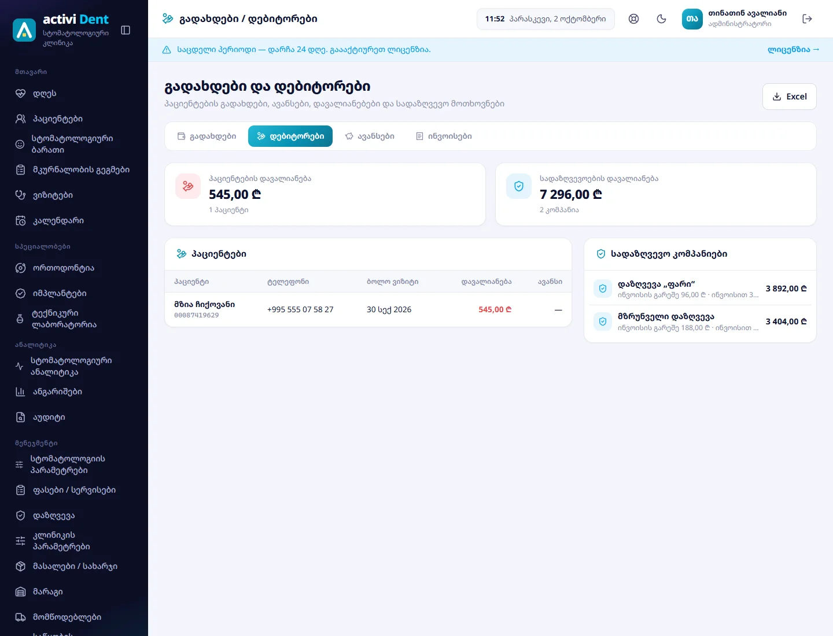The height and width of the screenshot is (636, 833).
Task: Open the ინვოისები tab
Action: (x=444, y=136)
